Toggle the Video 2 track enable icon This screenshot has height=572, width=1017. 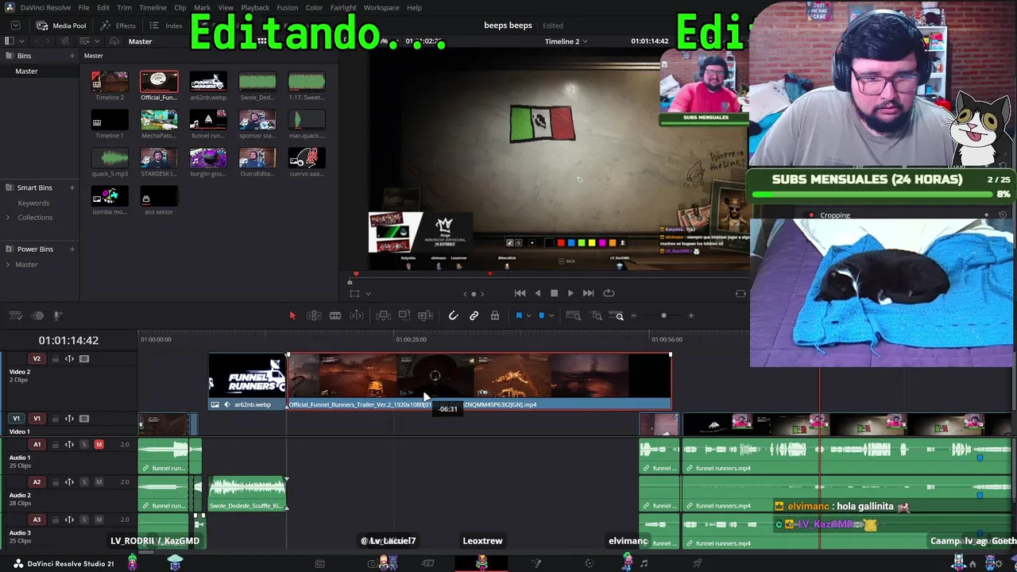(x=84, y=359)
